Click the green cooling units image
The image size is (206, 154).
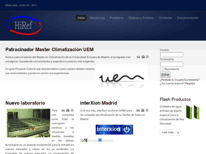pyautogui.click(x=193, y=112)
